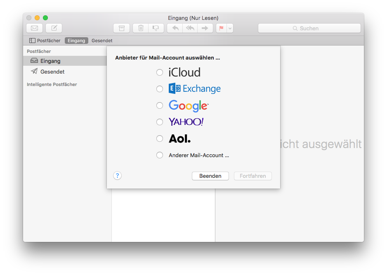Screen dimensions: 387x275
Task: Click the Beenden button
Action: click(x=210, y=176)
